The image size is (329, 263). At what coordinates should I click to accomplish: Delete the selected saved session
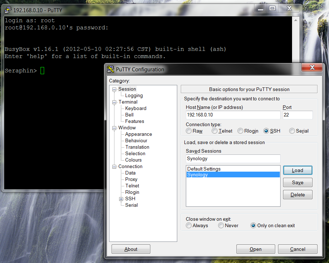tap(297, 195)
